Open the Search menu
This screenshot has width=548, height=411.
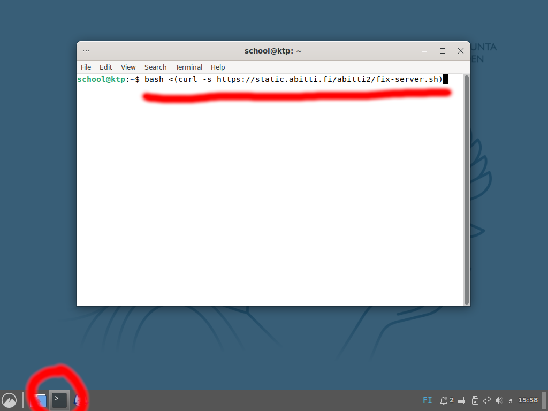click(x=155, y=67)
